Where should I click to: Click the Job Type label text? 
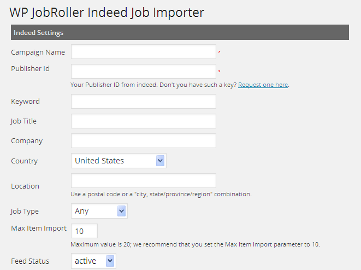(x=25, y=212)
